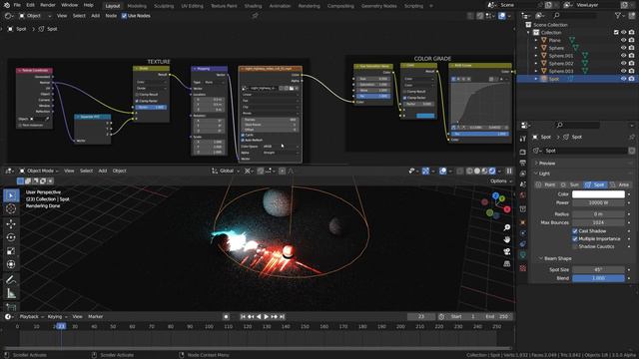Adjust the Blend slider value

(x=598, y=278)
